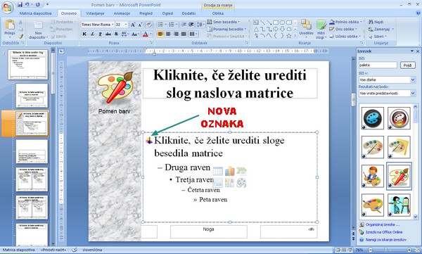The image size is (422, 254).
Task: Click the Nov diapozitiv icon
Action: [x=38, y=25]
